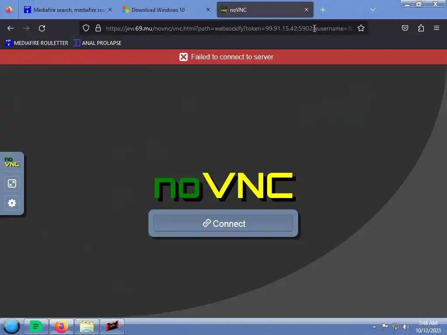Open the Windows Start orb
The image size is (447, 335).
coord(11,326)
